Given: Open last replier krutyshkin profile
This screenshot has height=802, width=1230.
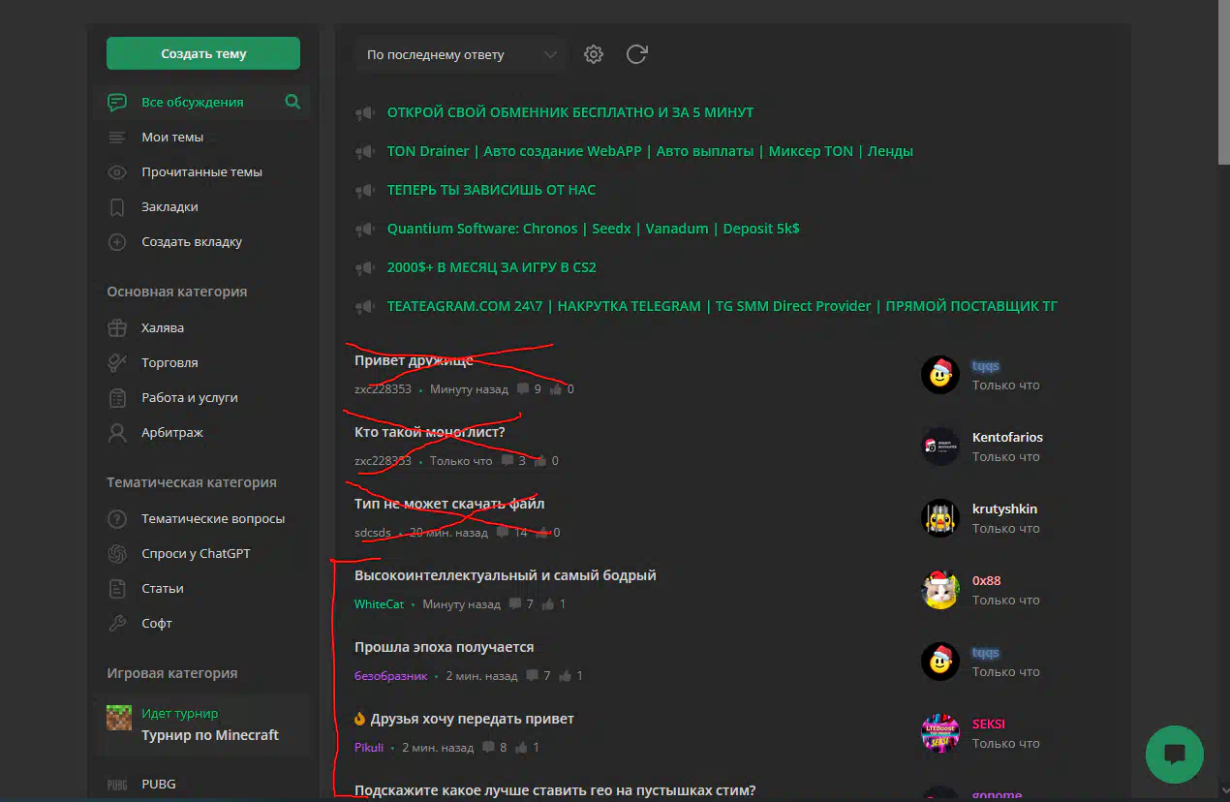Looking at the screenshot, I should click(x=1005, y=509).
